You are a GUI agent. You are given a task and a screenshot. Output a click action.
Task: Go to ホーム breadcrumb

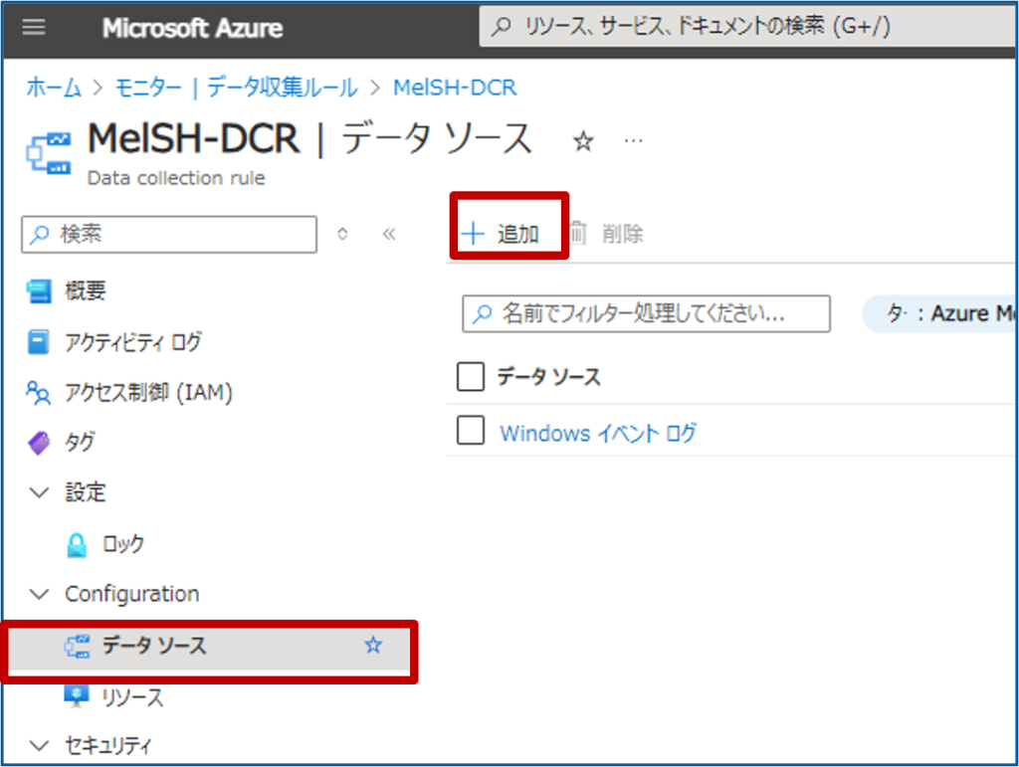[54, 87]
